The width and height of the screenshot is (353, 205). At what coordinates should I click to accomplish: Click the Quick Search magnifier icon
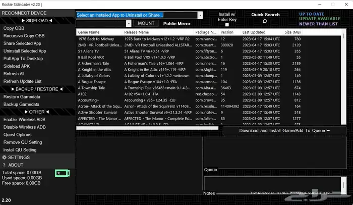(265, 21)
